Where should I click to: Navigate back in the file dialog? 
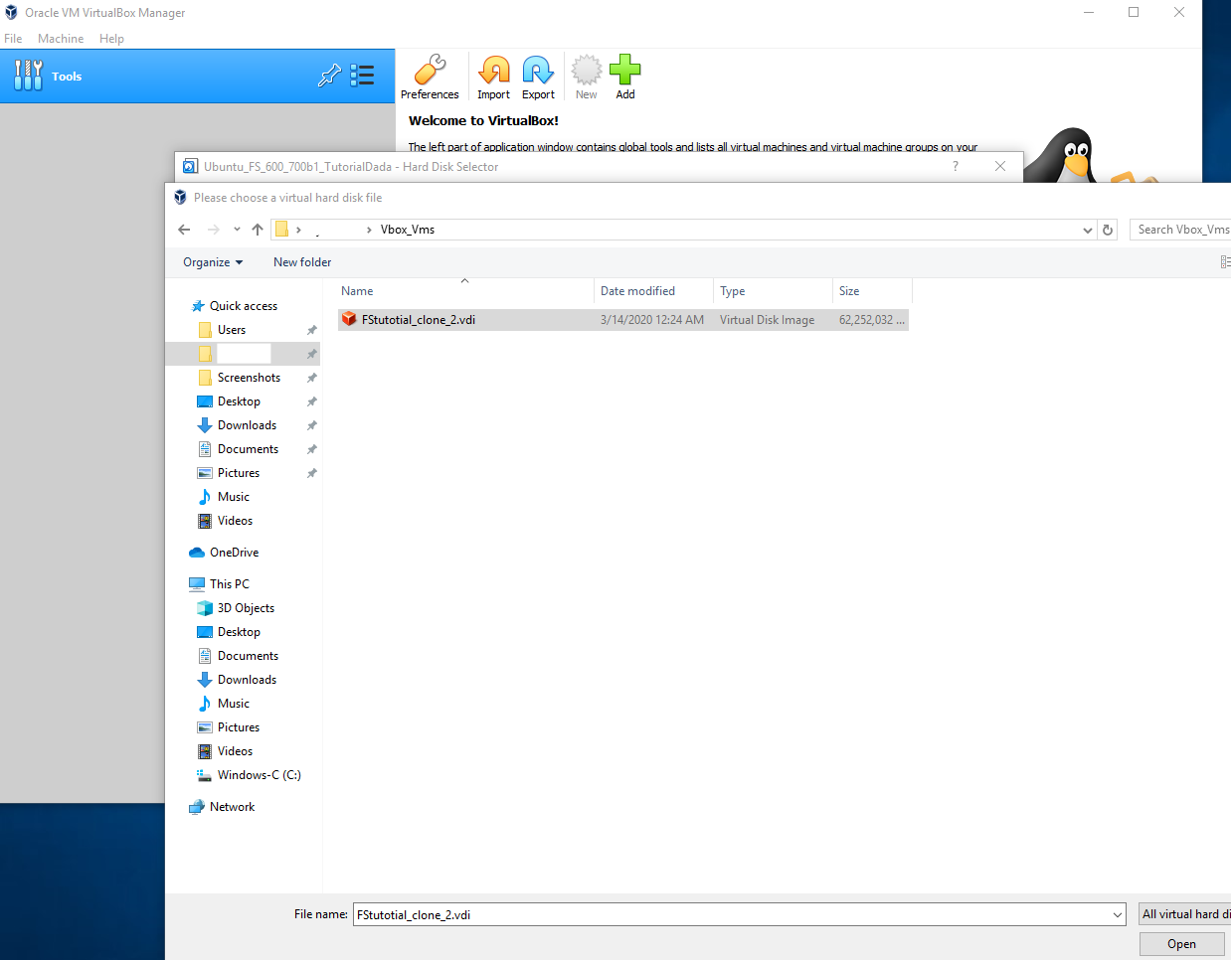click(x=184, y=230)
